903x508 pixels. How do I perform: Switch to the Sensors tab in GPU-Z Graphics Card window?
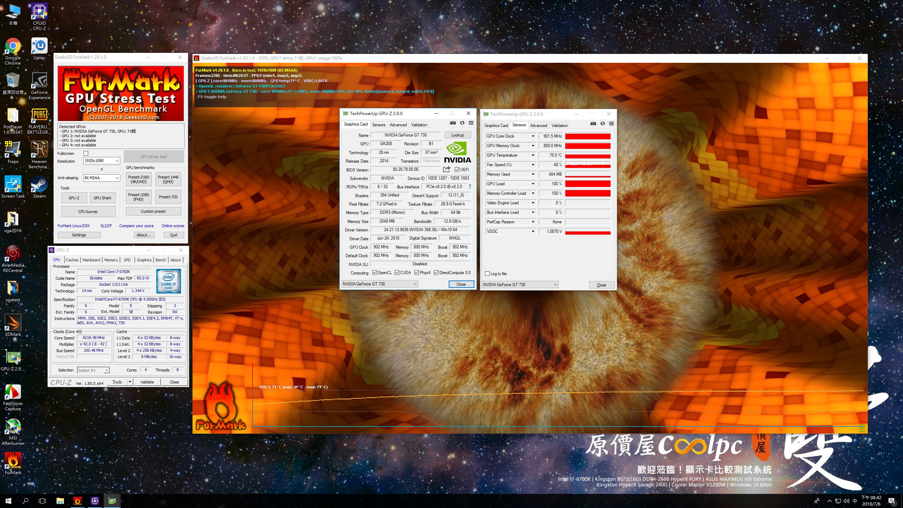(x=378, y=125)
